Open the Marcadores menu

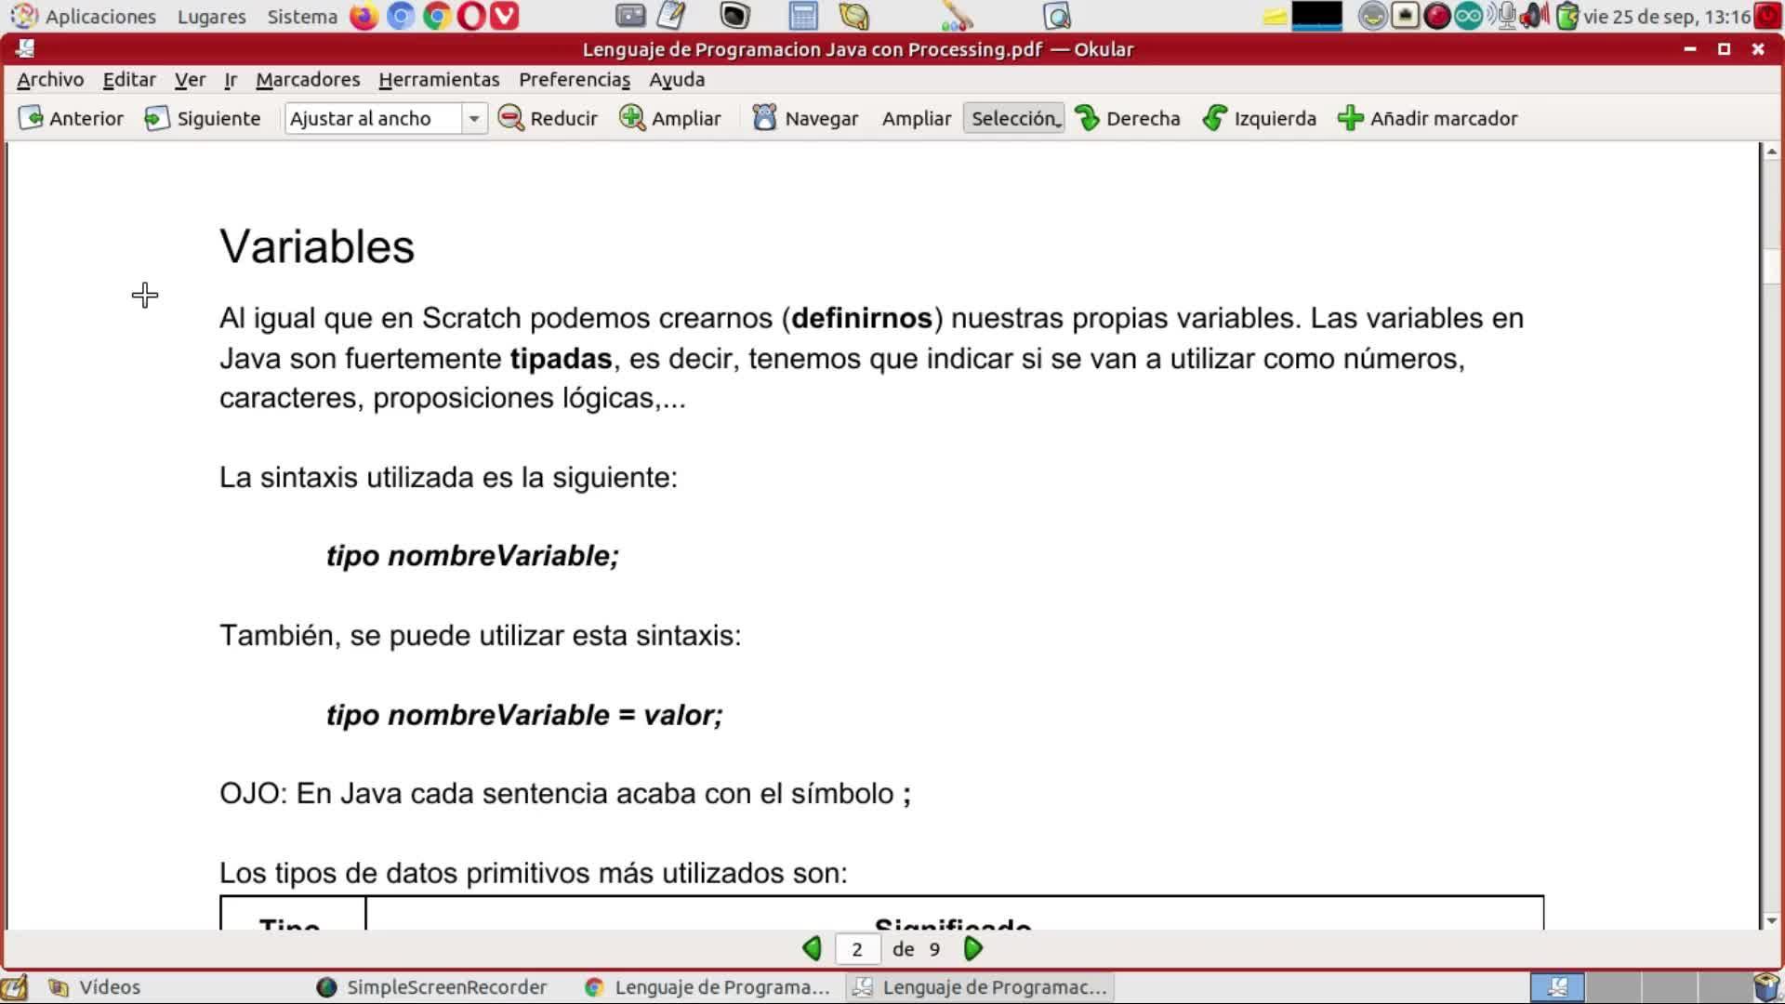click(x=308, y=80)
